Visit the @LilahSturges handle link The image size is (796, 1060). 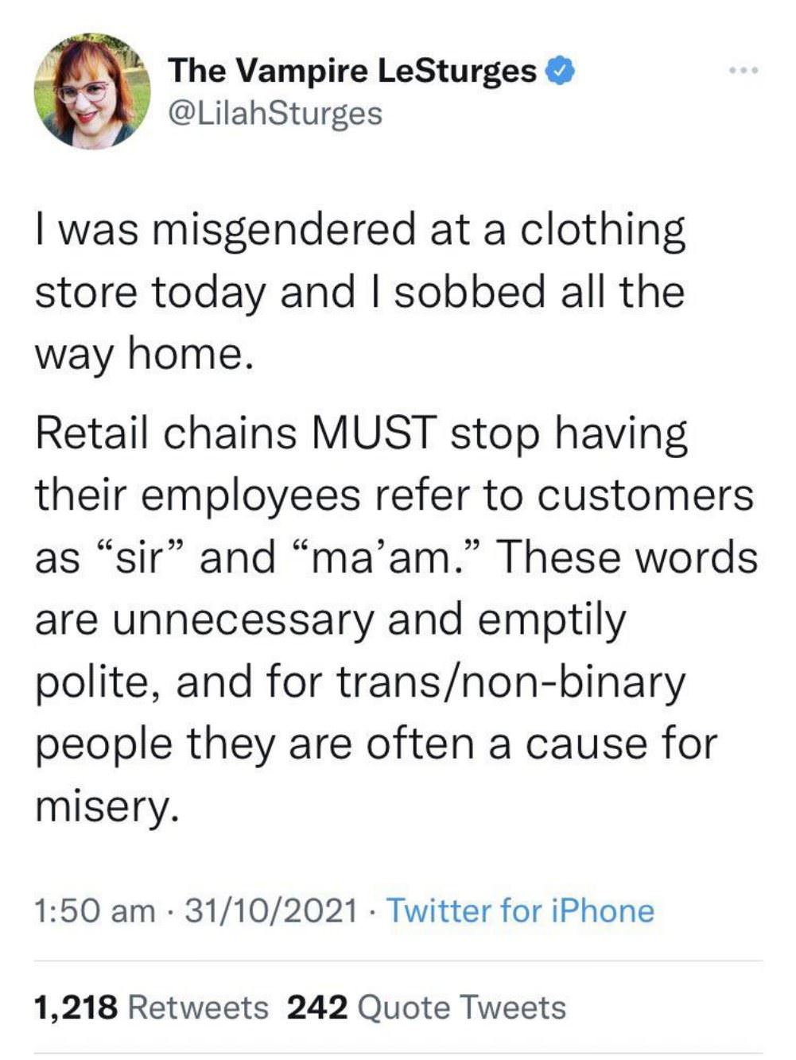pos(275,113)
